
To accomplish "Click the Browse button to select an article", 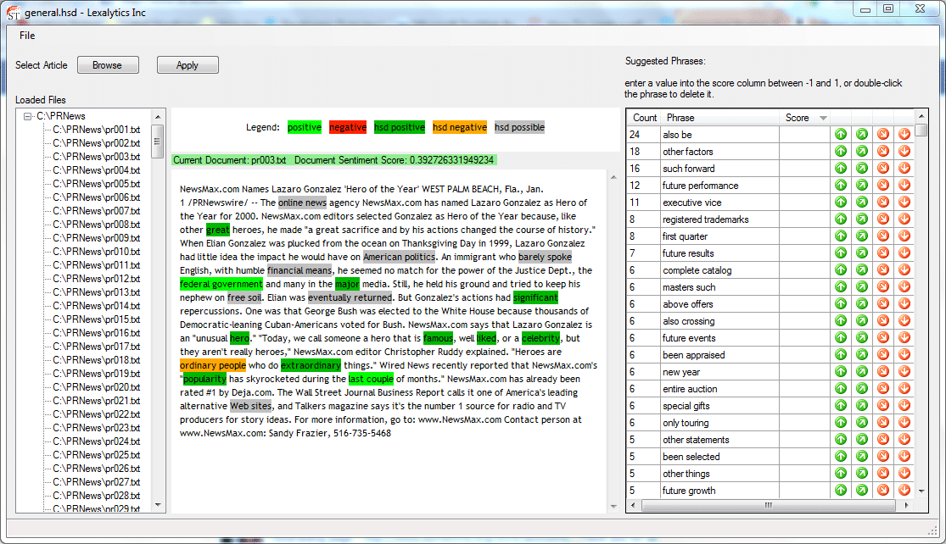I will (108, 64).
